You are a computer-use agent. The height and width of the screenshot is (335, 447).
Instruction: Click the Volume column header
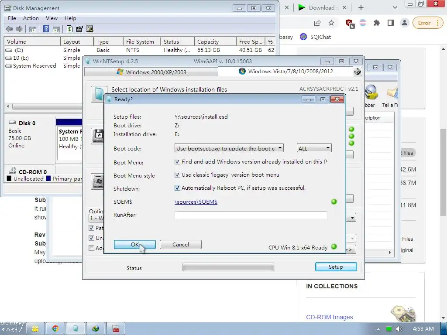tap(32, 41)
